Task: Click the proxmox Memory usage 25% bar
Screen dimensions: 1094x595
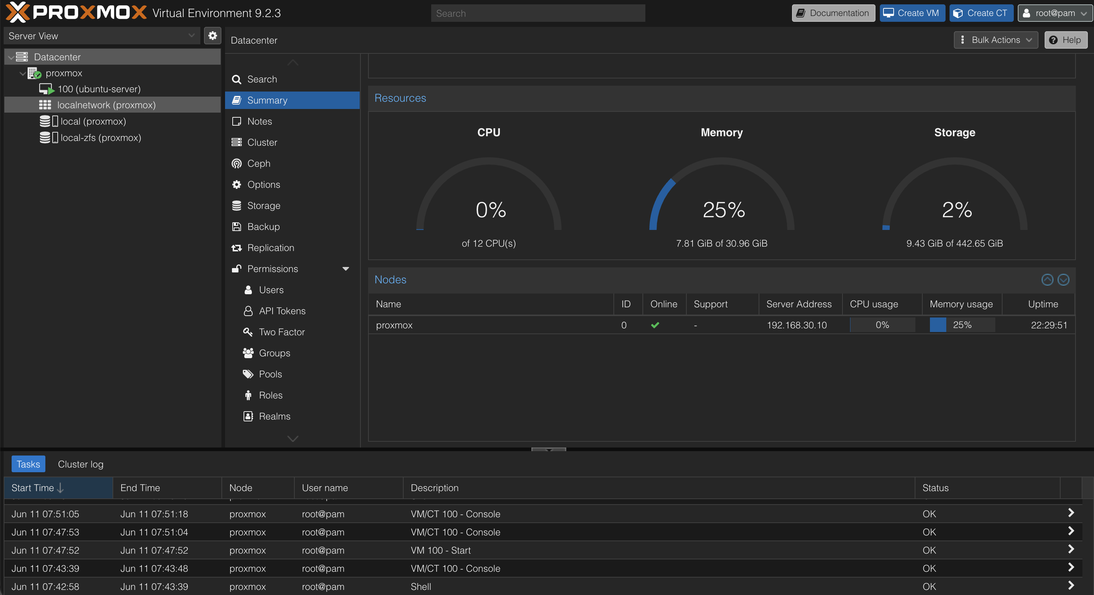Action: click(x=962, y=325)
